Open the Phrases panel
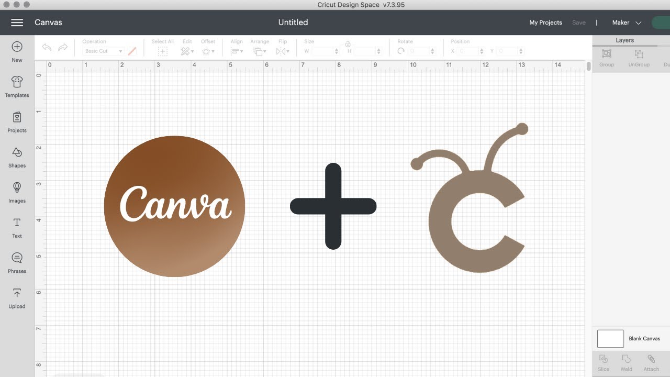Viewport: 670px width, 377px height. (x=17, y=263)
